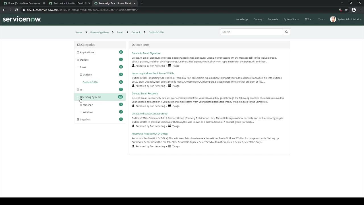Click Outlook 2010 breadcrumb
Viewport: 364px width, 205px height.
[x=156, y=32]
